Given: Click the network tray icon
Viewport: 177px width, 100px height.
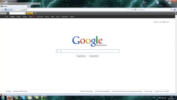Looking at the screenshot, I should click(163, 98).
